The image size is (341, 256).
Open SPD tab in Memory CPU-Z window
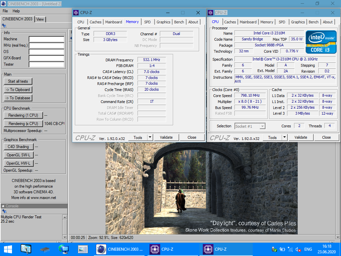148,22
